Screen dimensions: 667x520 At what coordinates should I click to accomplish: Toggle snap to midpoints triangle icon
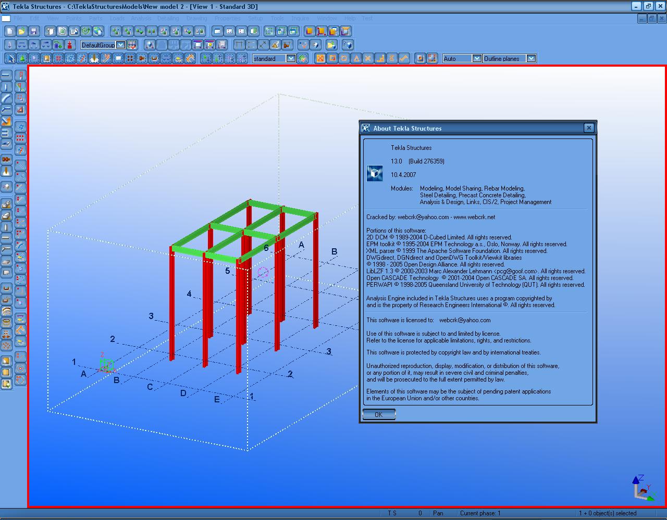tap(356, 58)
